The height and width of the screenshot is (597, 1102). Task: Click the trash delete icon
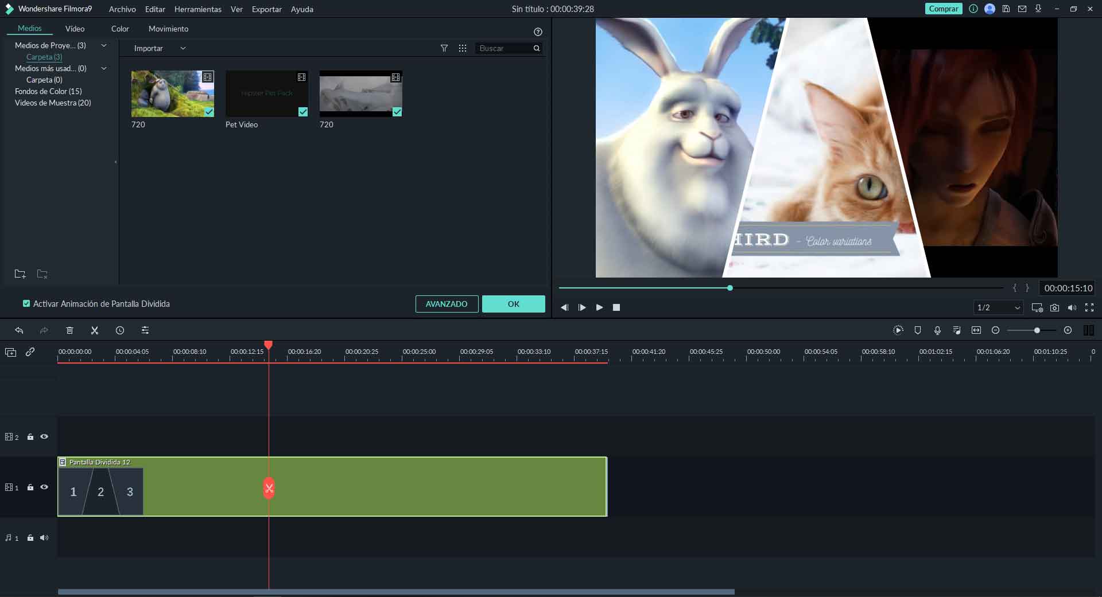[69, 330]
